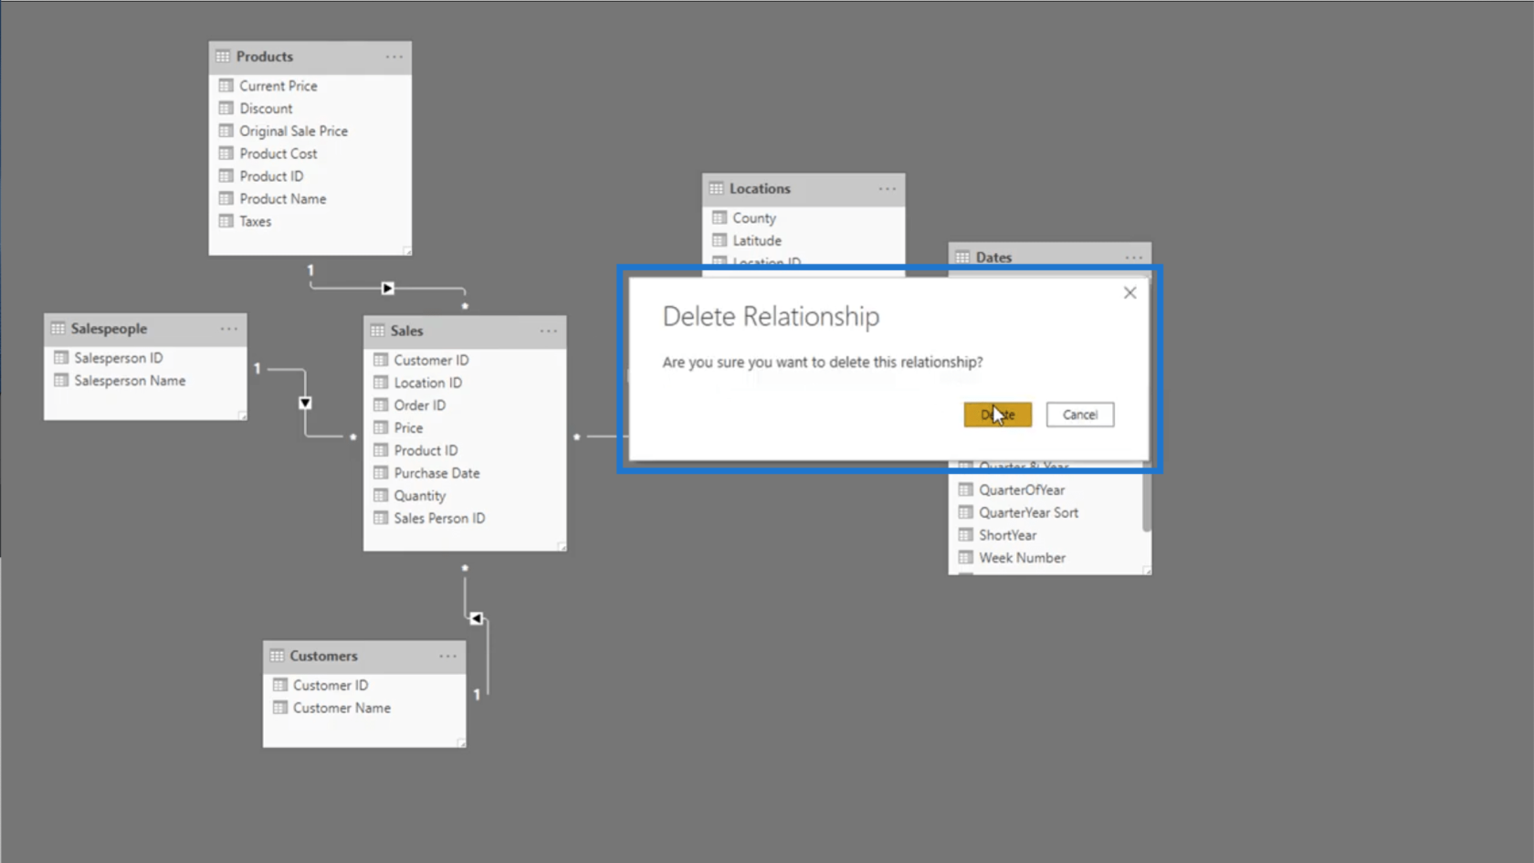The image size is (1534, 863).
Task: Click the Sales table title
Action: point(406,331)
